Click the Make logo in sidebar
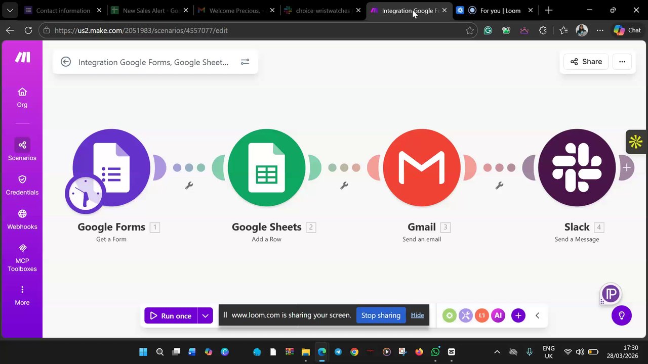The width and height of the screenshot is (648, 364). pos(22,57)
